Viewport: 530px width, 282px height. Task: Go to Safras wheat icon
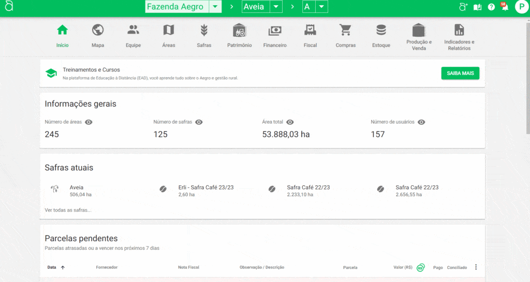pos(204,30)
